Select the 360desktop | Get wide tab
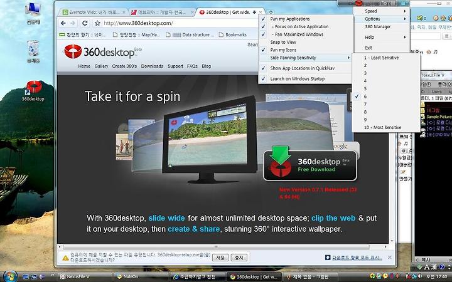The image size is (452, 282). coord(230,12)
